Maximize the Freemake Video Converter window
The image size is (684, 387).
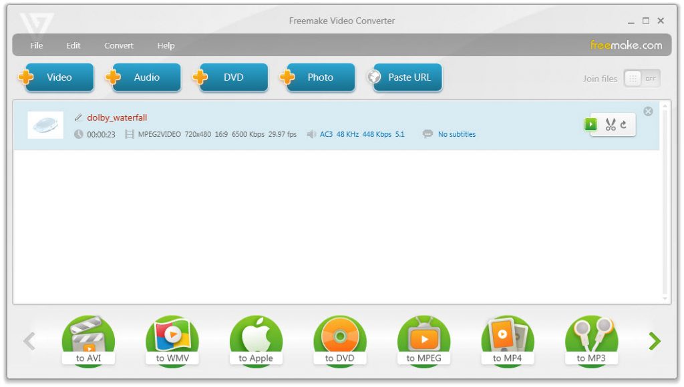(x=646, y=21)
